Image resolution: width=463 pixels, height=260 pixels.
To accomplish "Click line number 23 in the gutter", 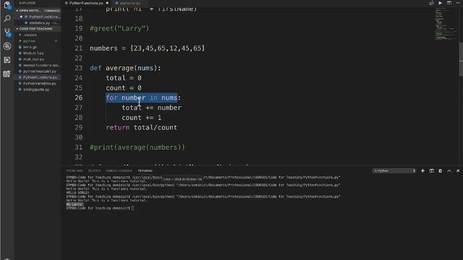I will [x=79, y=68].
